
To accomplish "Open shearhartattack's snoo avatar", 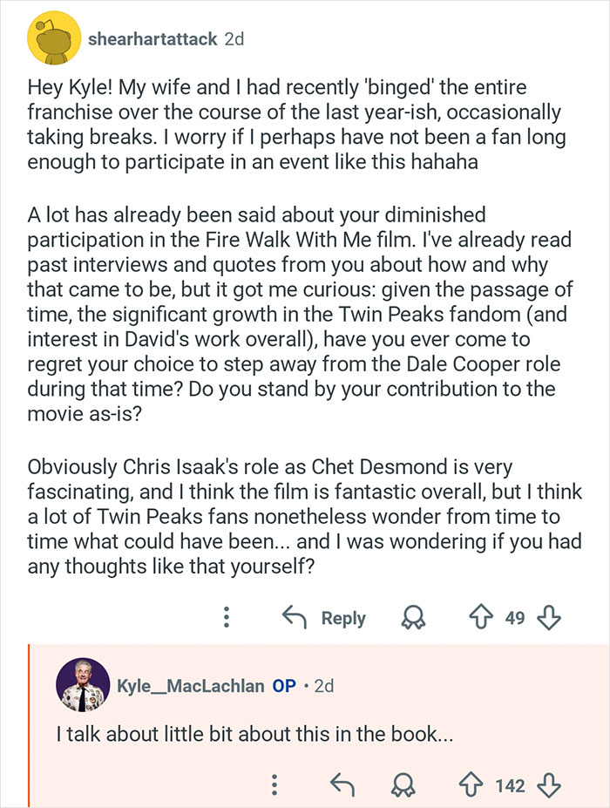I will pyautogui.click(x=52, y=37).
